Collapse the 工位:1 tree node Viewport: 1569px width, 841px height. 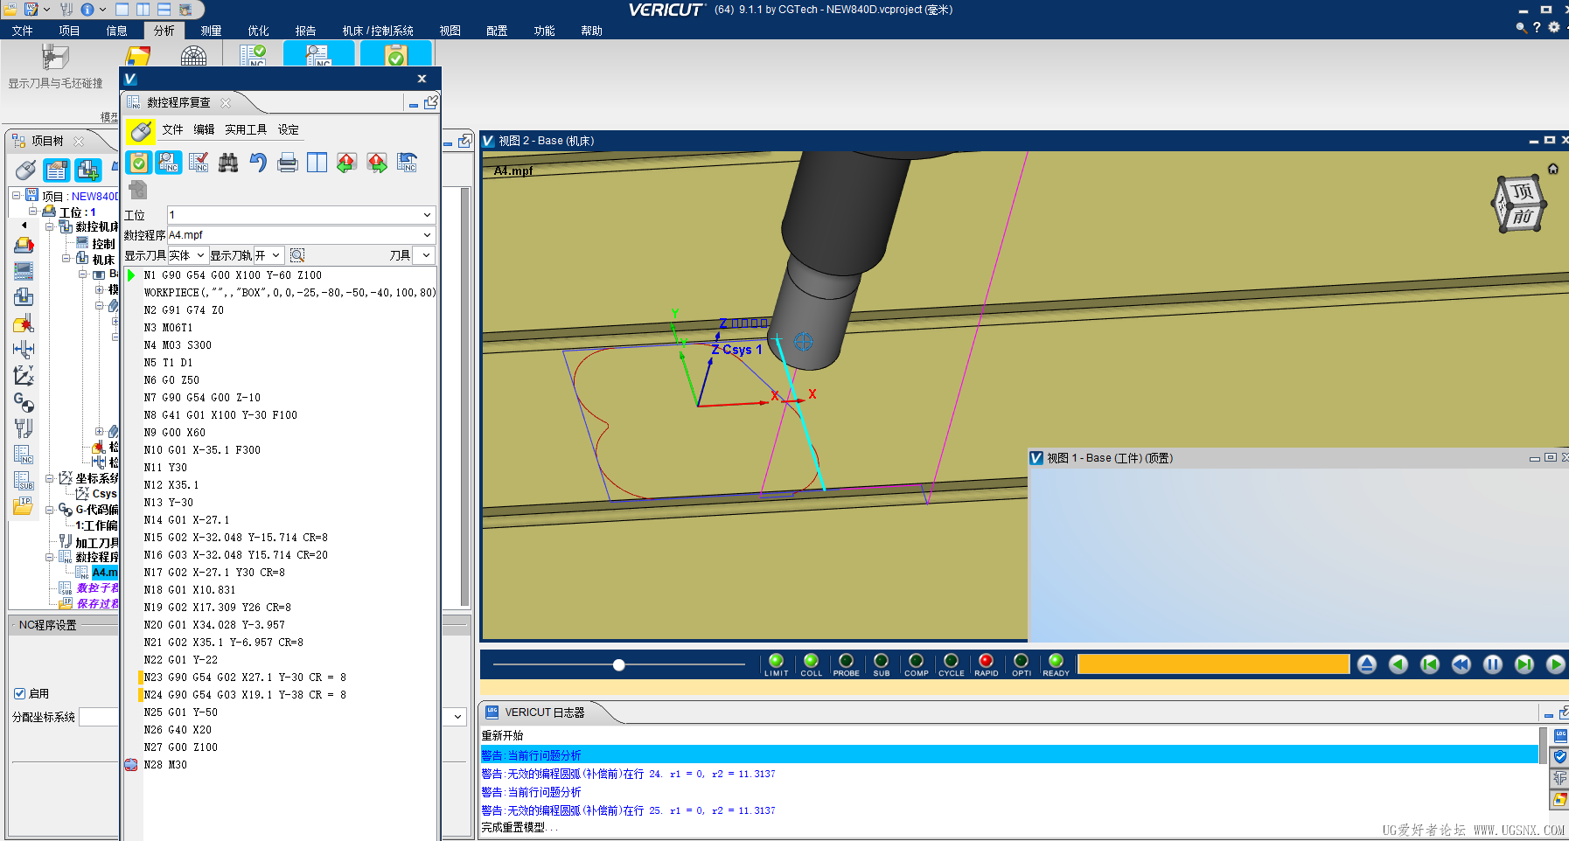point(33,212)
